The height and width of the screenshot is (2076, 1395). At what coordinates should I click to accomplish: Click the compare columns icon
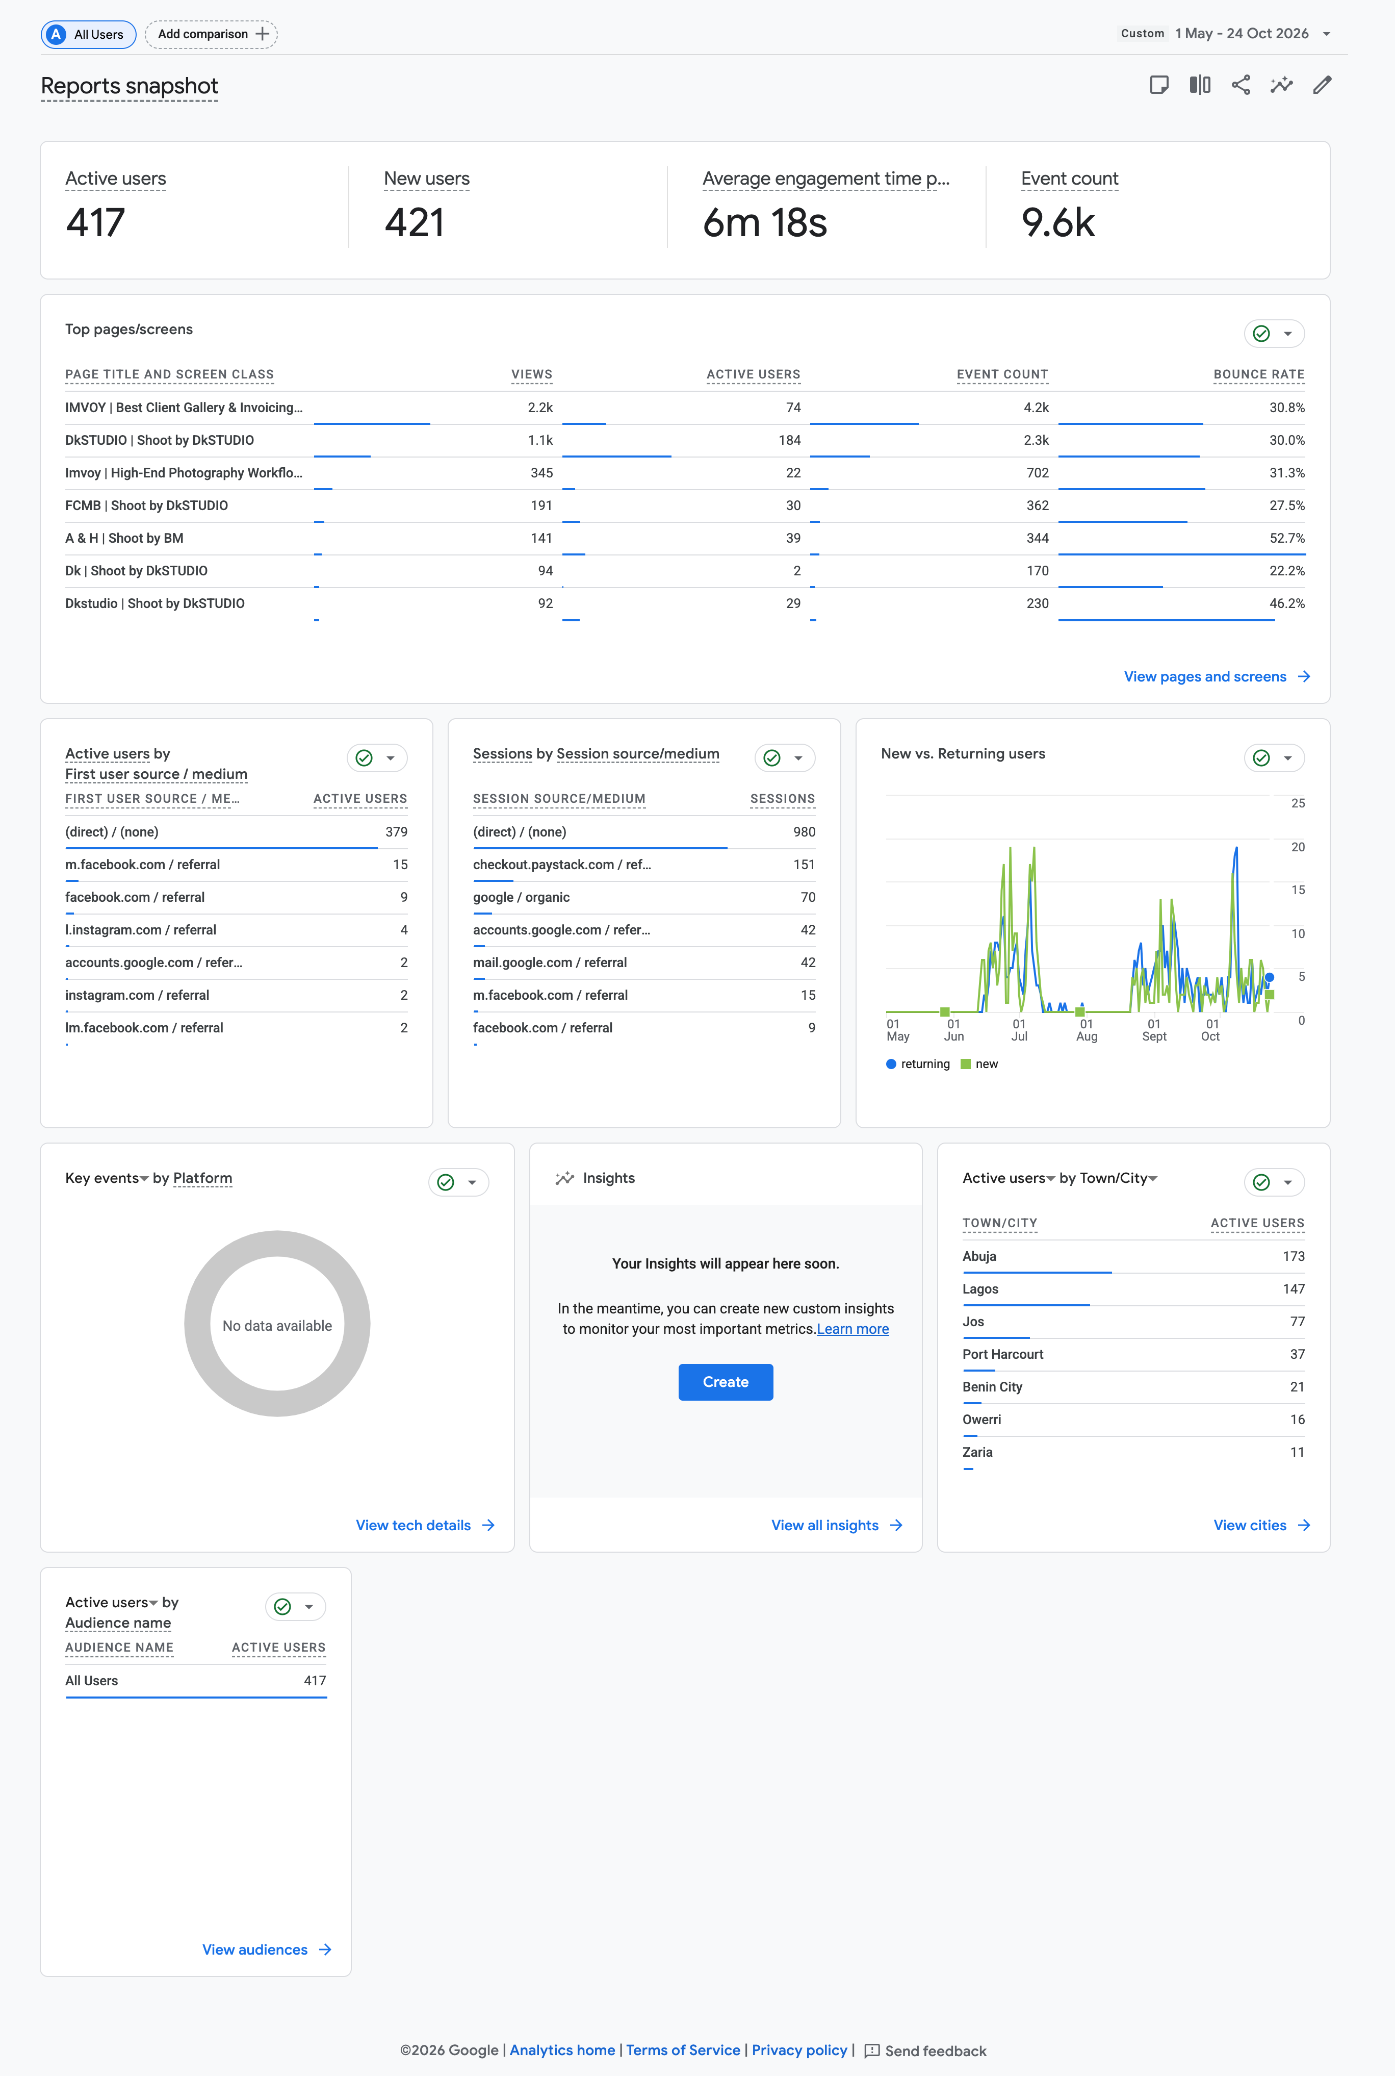[x=1199, y=85]
